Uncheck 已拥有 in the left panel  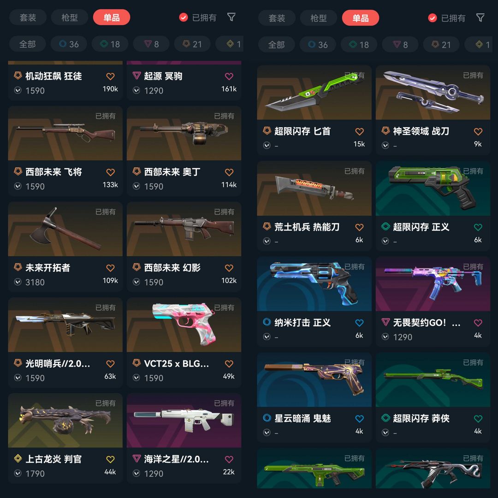[x=197, y=18]
